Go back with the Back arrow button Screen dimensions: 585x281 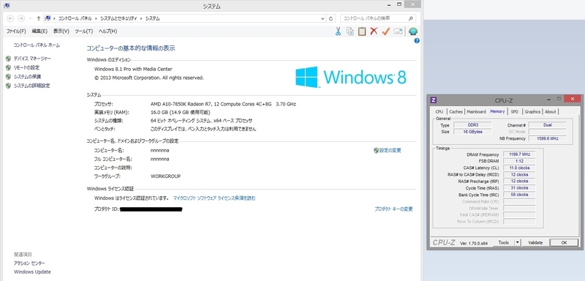tap(10, 18)
